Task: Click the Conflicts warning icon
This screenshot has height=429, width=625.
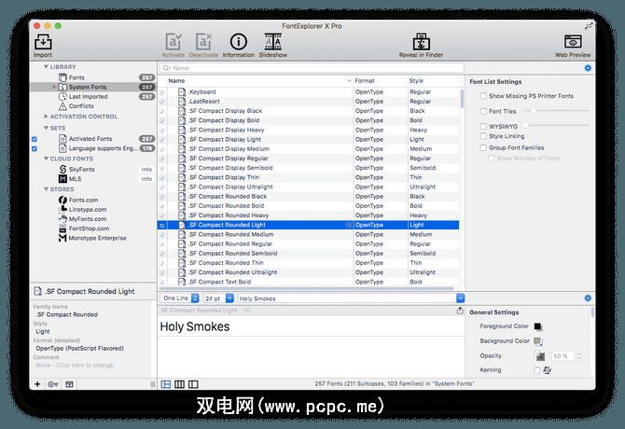Action: (62, 106)
